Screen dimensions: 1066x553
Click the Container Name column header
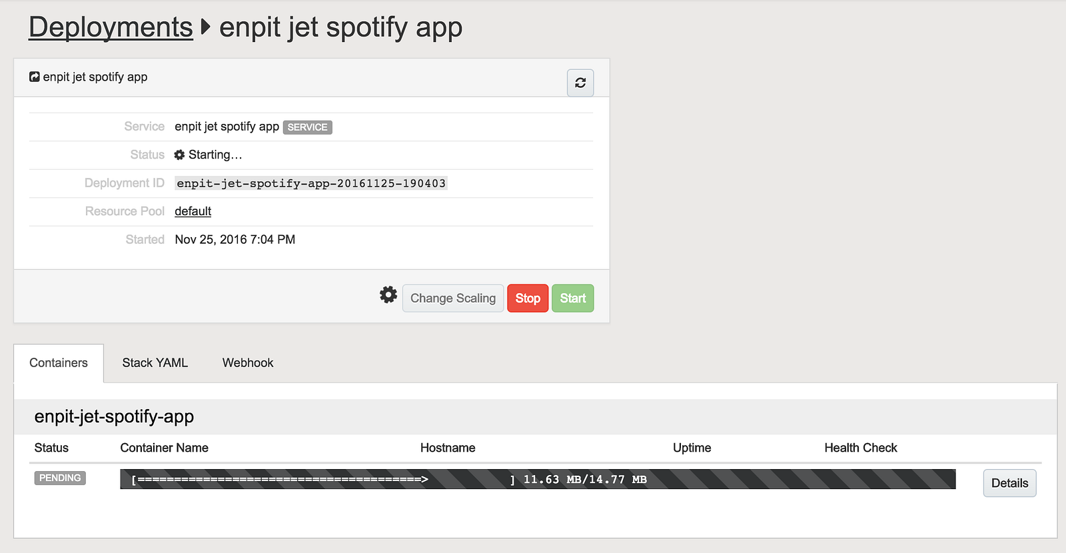tap(165, 448)
